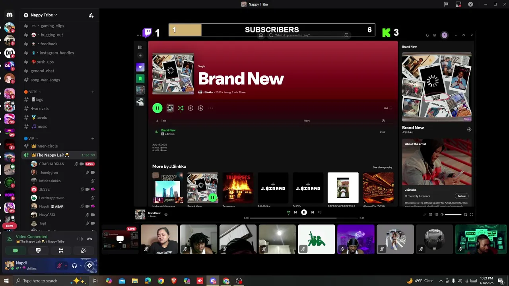Expand Your Library in Spotify sidebar
Viewport: 509px width, 286px height.
click(140, 47)
